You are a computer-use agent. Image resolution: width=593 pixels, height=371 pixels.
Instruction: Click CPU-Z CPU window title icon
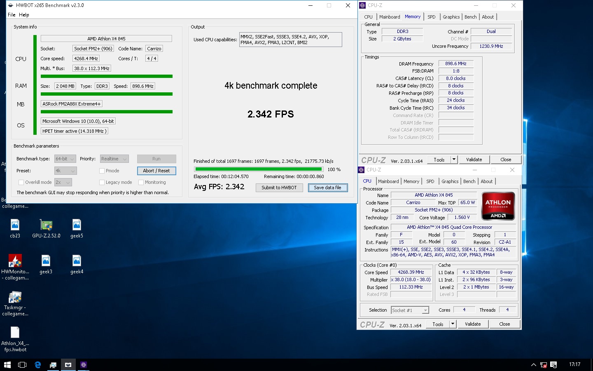(x=361, y=170)
